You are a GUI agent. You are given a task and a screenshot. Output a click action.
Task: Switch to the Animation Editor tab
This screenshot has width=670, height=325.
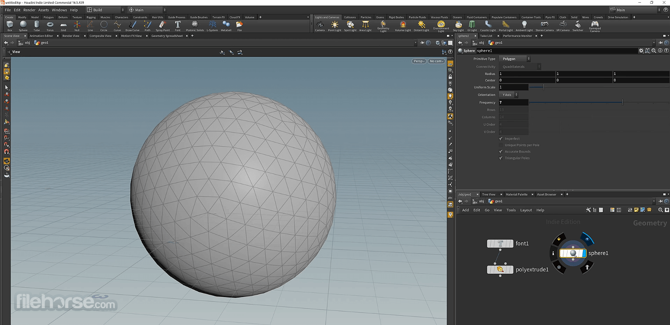click(41, 36)
